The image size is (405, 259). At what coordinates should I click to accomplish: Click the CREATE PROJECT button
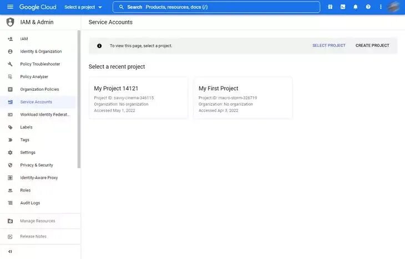pos(372,45)
